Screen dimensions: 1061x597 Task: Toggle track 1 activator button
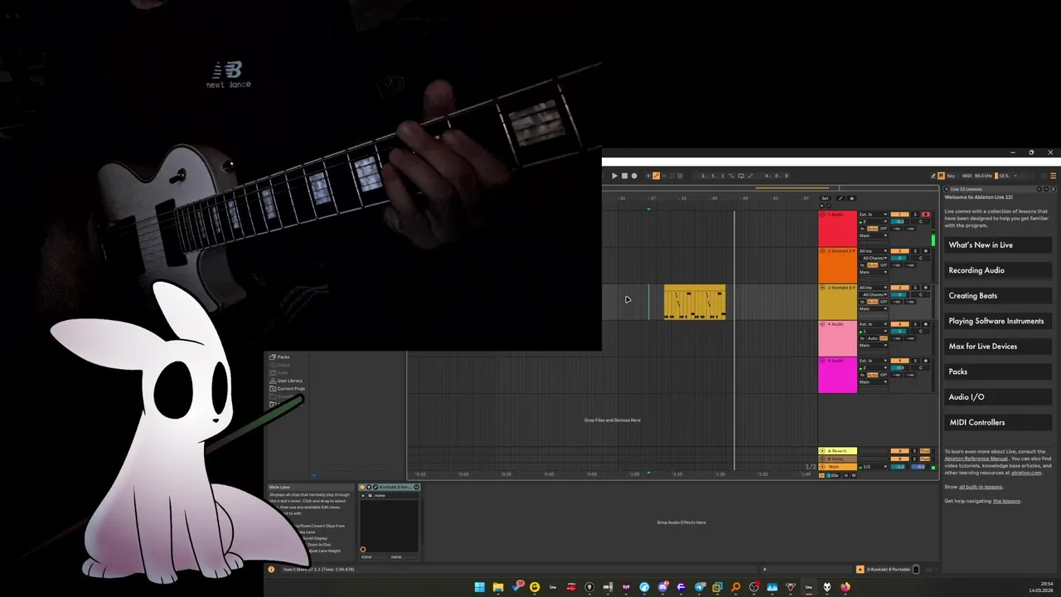coord(899,215)
